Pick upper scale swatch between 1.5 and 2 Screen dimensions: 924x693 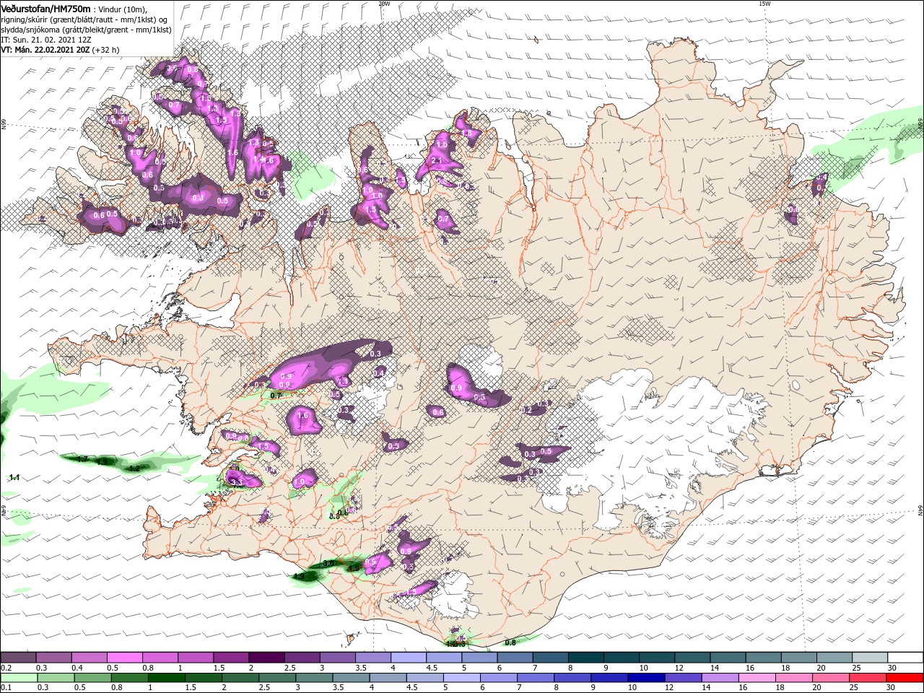point(230,658)
